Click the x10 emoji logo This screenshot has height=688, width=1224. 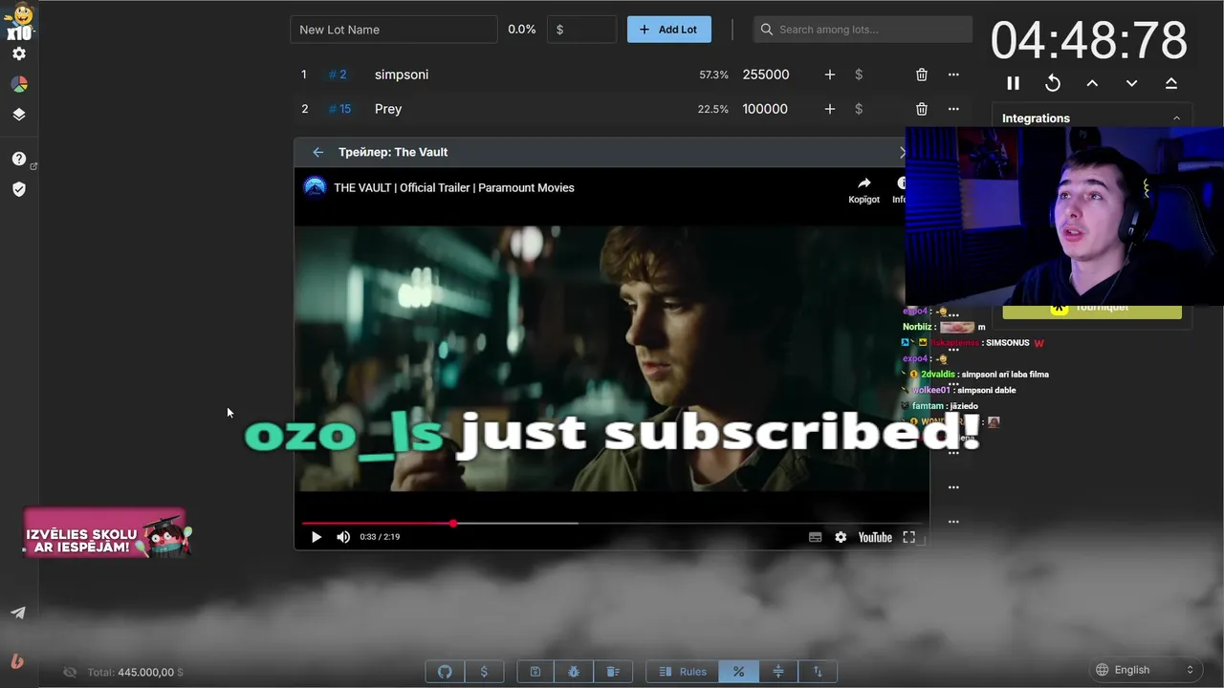pos(19,21)
